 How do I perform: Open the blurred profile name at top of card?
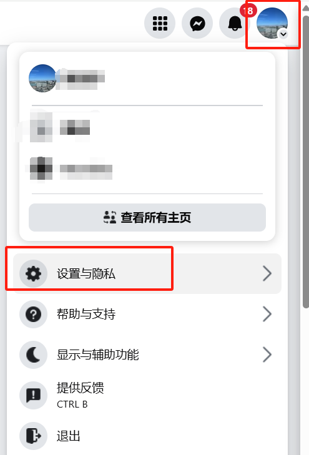pyautogui.click(x=80, y=79)
